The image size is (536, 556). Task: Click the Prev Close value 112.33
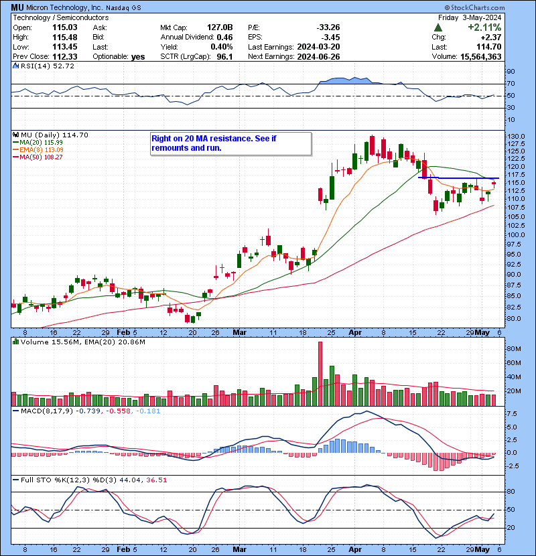coord(65,57)
